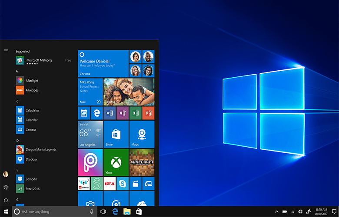The image size is (339, 217).
Task: Launch the Minecraft tile
Action: point(142,162)
